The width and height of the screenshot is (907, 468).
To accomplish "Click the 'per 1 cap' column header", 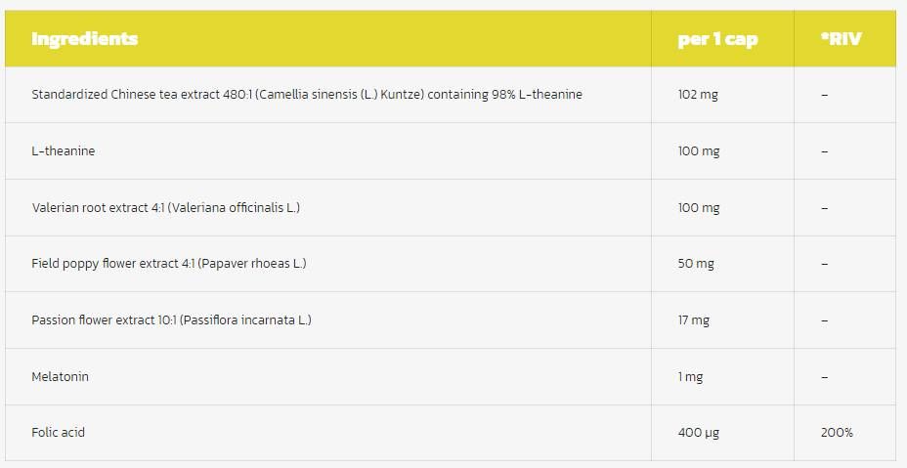I will [717, 39].
